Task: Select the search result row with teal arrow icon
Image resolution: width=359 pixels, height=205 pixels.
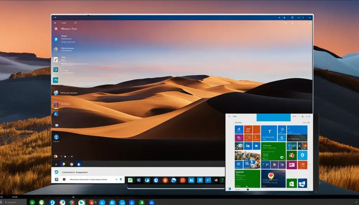Action: pos(138,172)
